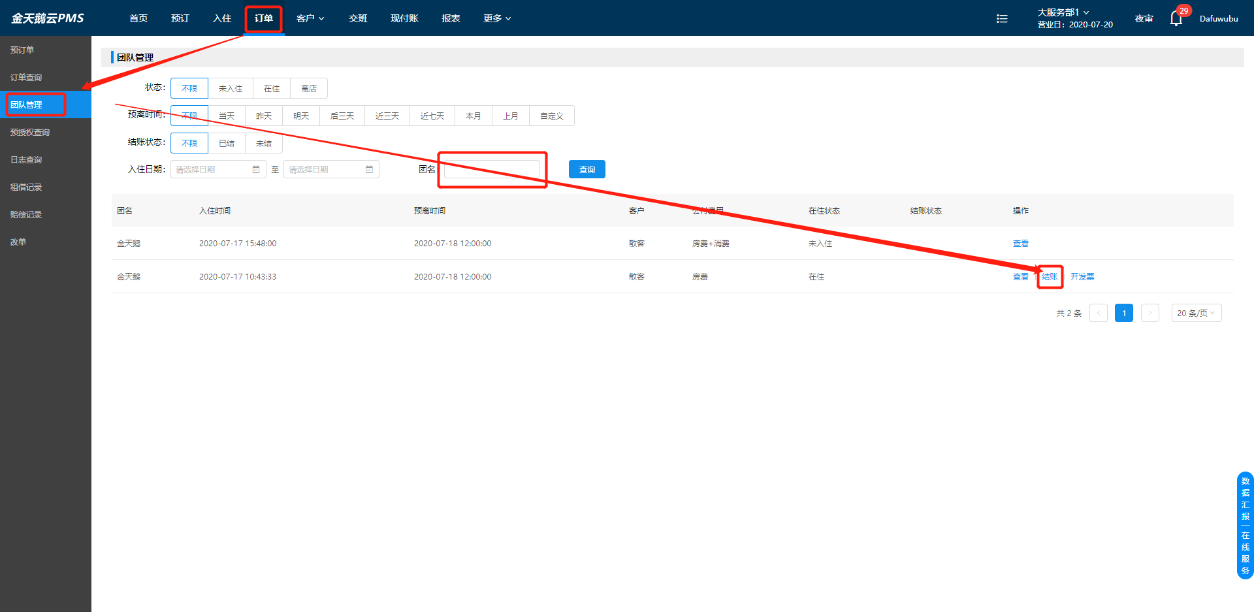Open 租借记录 in the left sidebar
Screen dimensions: 1254x612
point(46,187)
